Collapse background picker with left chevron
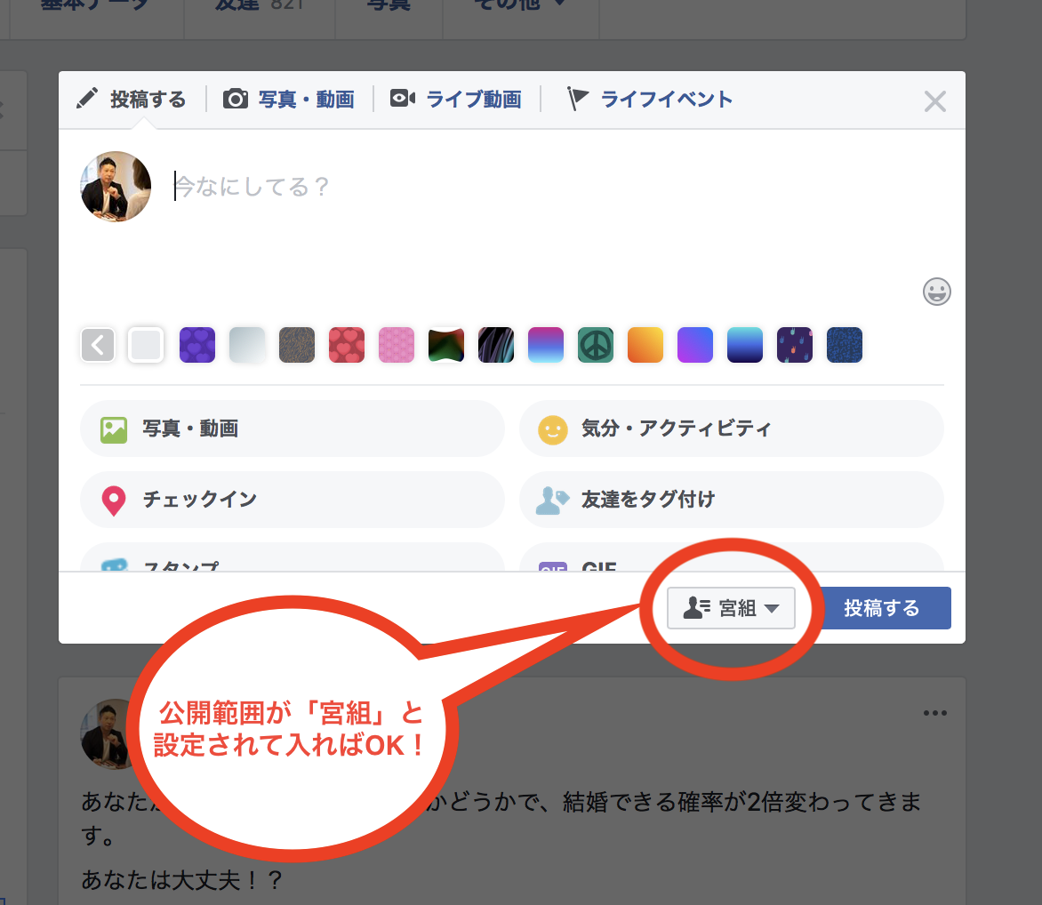The width and height of the screenshot is (1042, 905). point(98,345)
